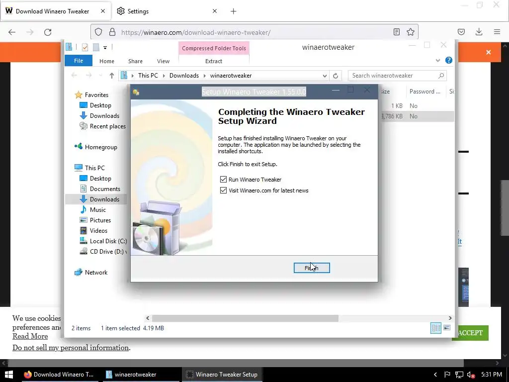Open the Windows Start button
Image resolution: width=509 pixels, height=382 pixels.
tap(9, 375)
